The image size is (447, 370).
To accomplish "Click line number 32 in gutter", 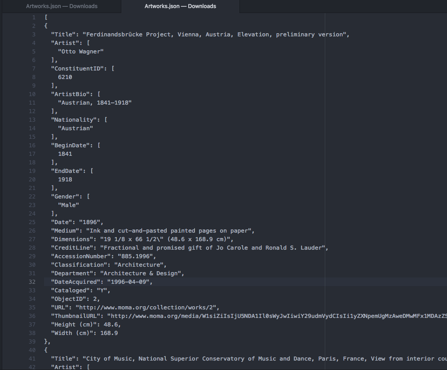I will point(32,282).
